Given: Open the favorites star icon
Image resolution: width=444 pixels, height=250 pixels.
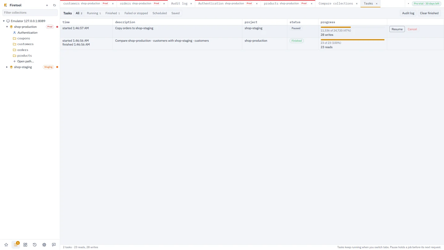Looking at the screenshot, I should [x=6, y=245].
